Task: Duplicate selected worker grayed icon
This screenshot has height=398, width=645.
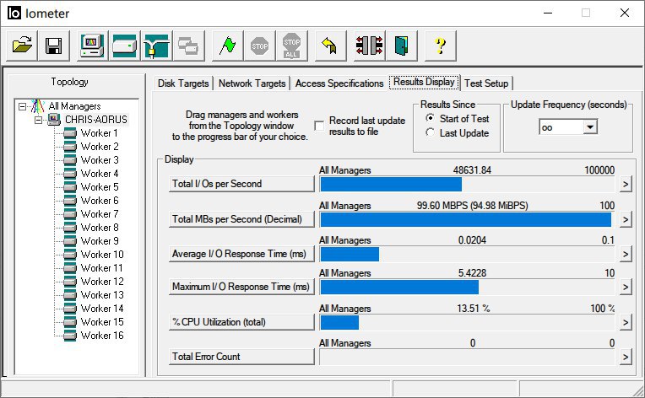Action: (x=188, y=46)
